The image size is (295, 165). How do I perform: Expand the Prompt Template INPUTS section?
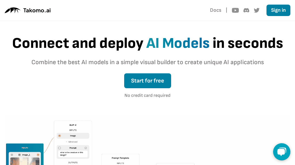coord(120,163)
